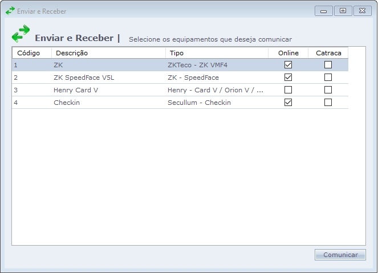Viewport: 378px width, 273px height.
Task: Select the Henry Card V row description
Action: [76, 90]
